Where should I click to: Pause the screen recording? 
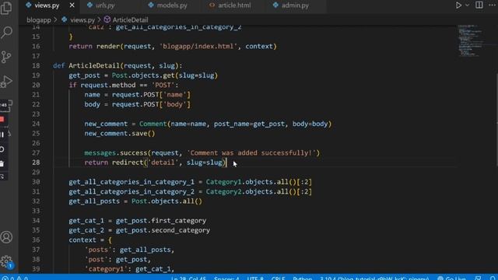coord(2,135)
